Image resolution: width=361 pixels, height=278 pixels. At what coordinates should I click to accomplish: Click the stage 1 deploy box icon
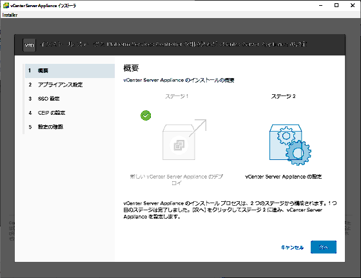(184, 139)
